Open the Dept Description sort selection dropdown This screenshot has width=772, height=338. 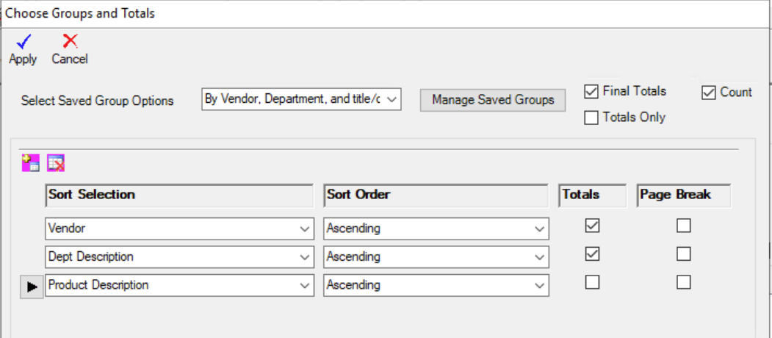pyautogui.click(x=306, y=257)
